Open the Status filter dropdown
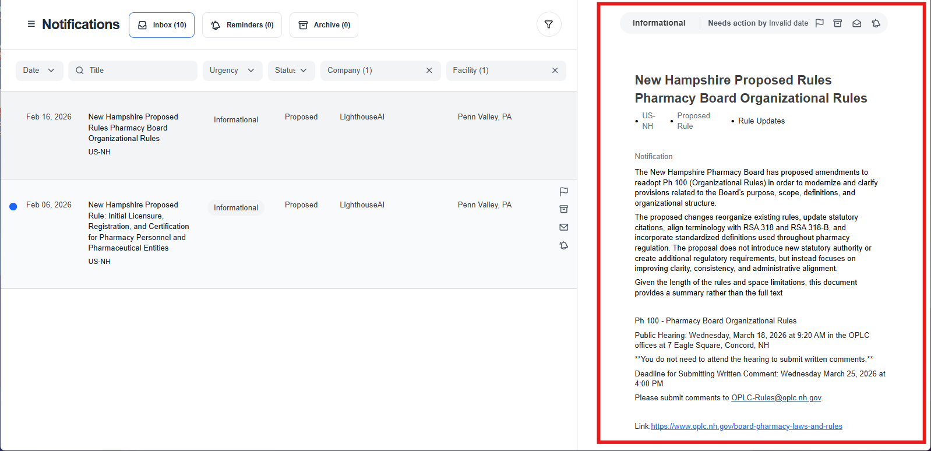The width and height of the screenshot is (931, 451). (x=291, y=71)
